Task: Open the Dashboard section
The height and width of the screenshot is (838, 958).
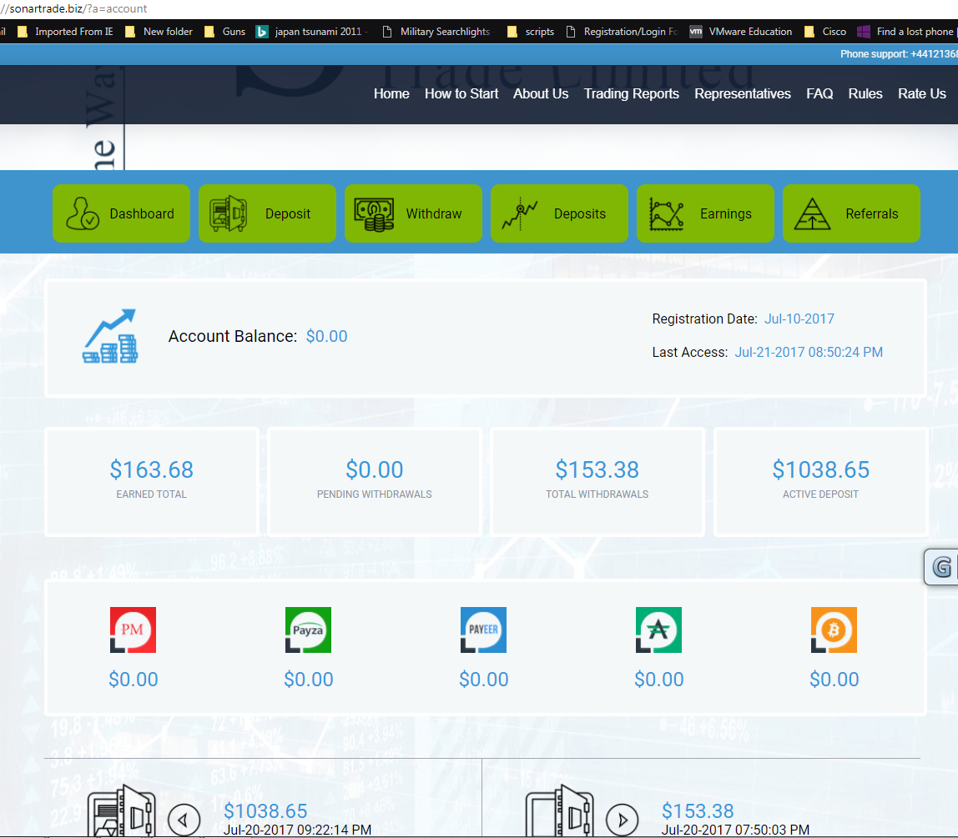Action: [x=121, y=213]
